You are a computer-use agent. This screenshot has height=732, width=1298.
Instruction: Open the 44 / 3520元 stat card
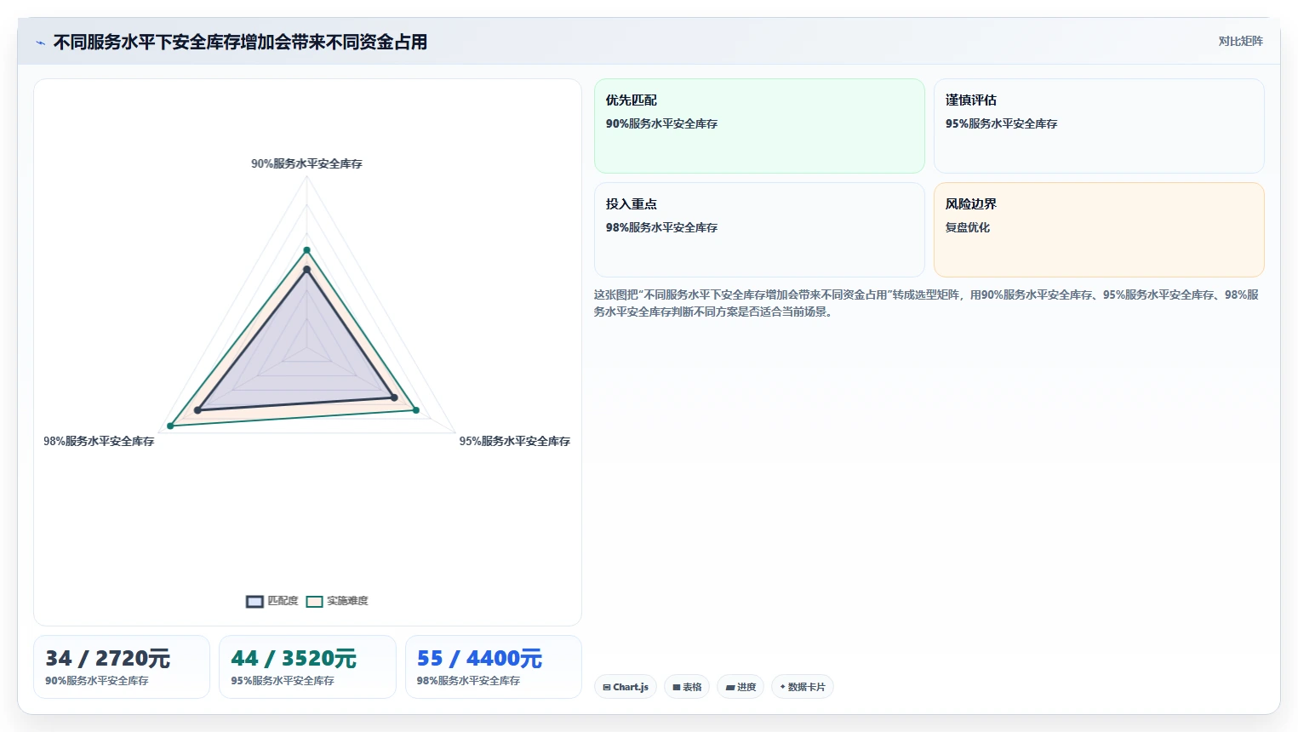pos(307,666)
